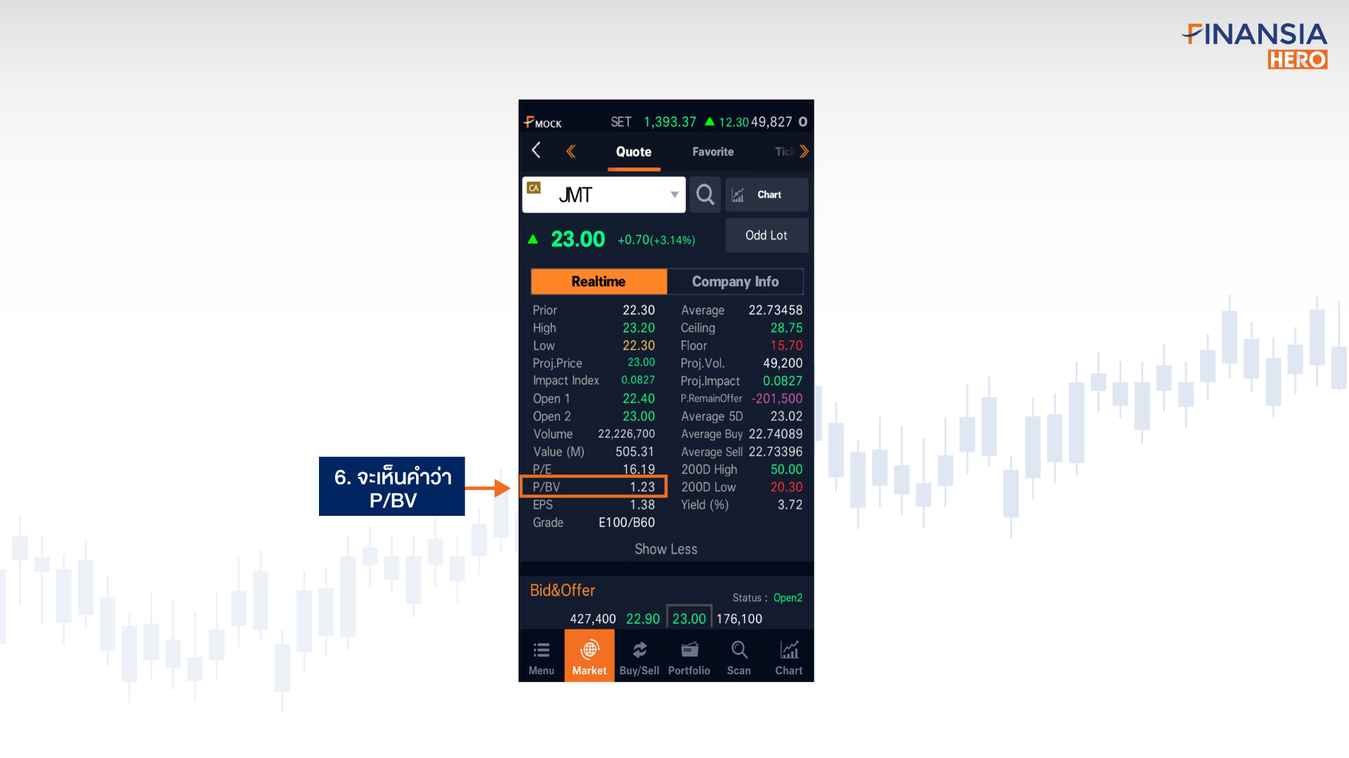Switch to the Favorite tab
The image size is (1349, 758).
712,152
